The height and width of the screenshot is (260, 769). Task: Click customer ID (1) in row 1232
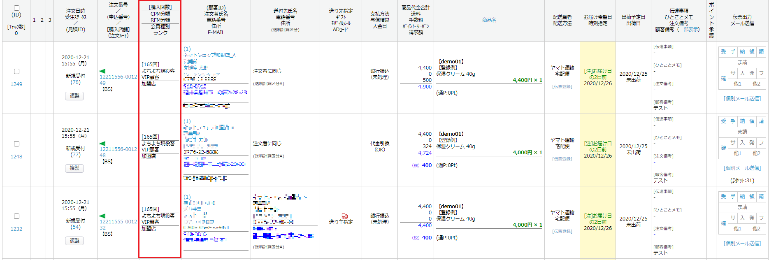tap(187, 197)
